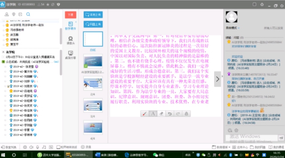Click the blue search icon above member list

click(28, 14)
